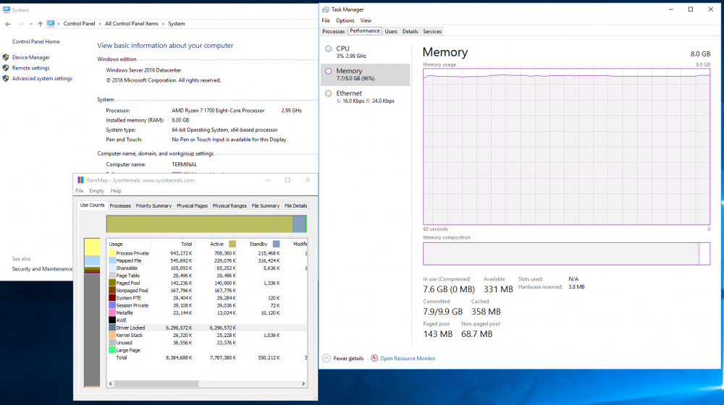Switch to the Details tab
Screen dimensions: 724x405
click(410, 31)
